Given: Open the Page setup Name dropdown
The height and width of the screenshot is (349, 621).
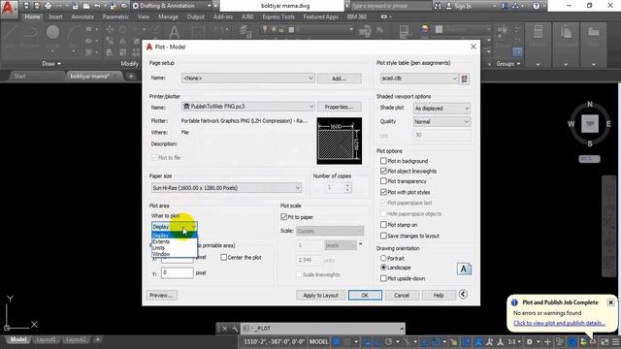Looking at the screenshot, I should pos(248,78).
